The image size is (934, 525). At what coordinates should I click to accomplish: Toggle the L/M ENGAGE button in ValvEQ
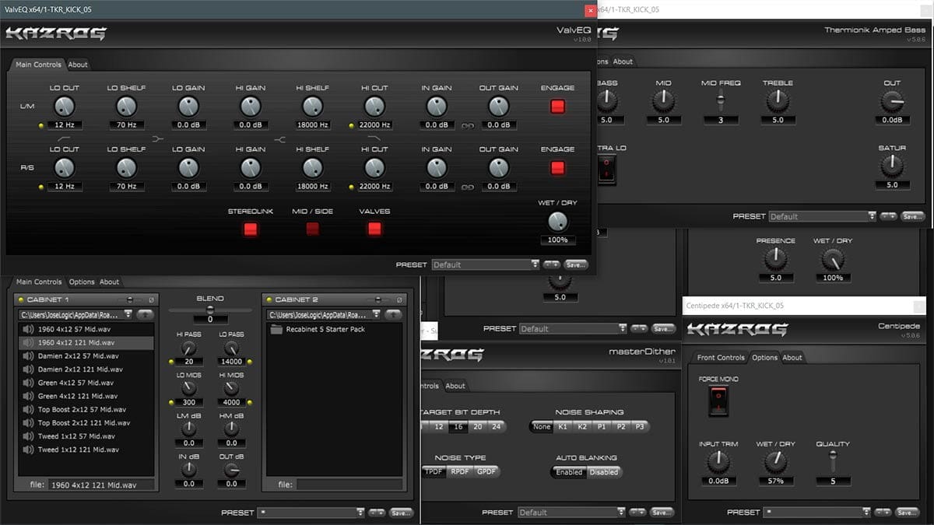(x=557, y=107)
